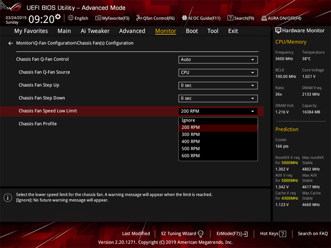
Task: Expand Chassis Fan Q-Fan Source dropdown
Action: (x=218, y=73)
